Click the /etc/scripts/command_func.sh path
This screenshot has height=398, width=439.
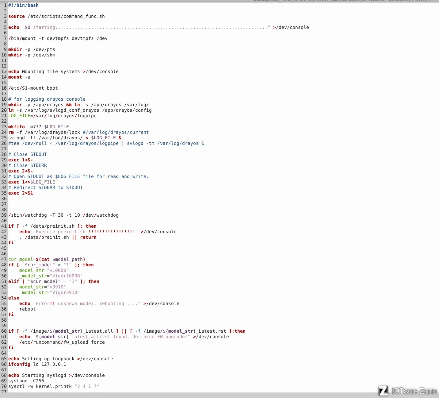point(66,16)
